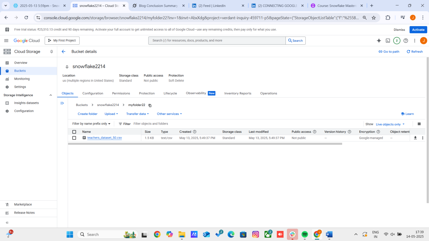Expand the Upload dropdown
This screenshot has height=241, width=429.
(x=111, y=114)
